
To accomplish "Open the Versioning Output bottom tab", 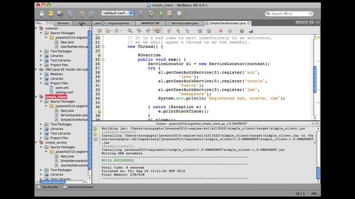I will (x=79, y=187).
